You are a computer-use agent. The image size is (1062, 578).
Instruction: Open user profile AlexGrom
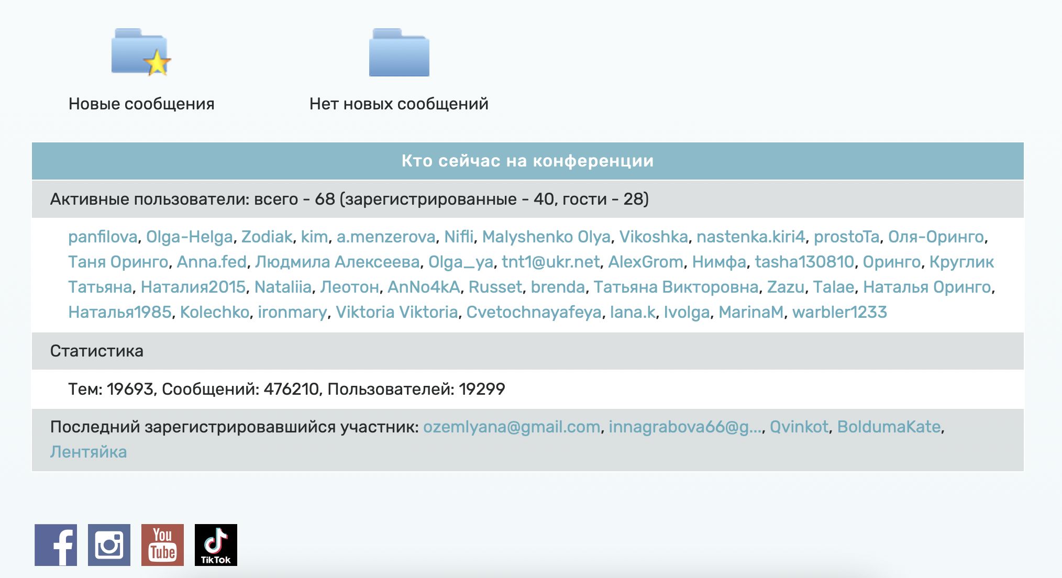click(x=646, y=262)
